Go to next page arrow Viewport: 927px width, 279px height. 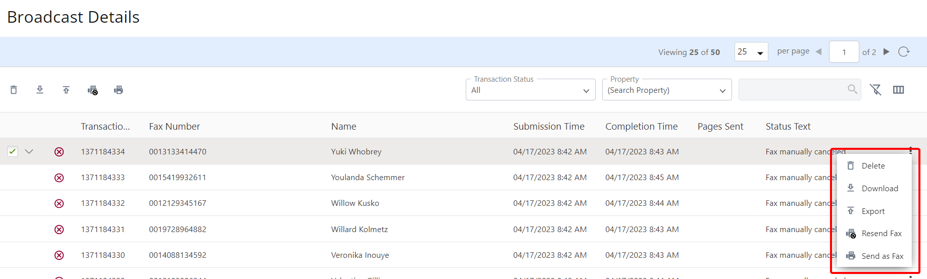coord(886,52)
